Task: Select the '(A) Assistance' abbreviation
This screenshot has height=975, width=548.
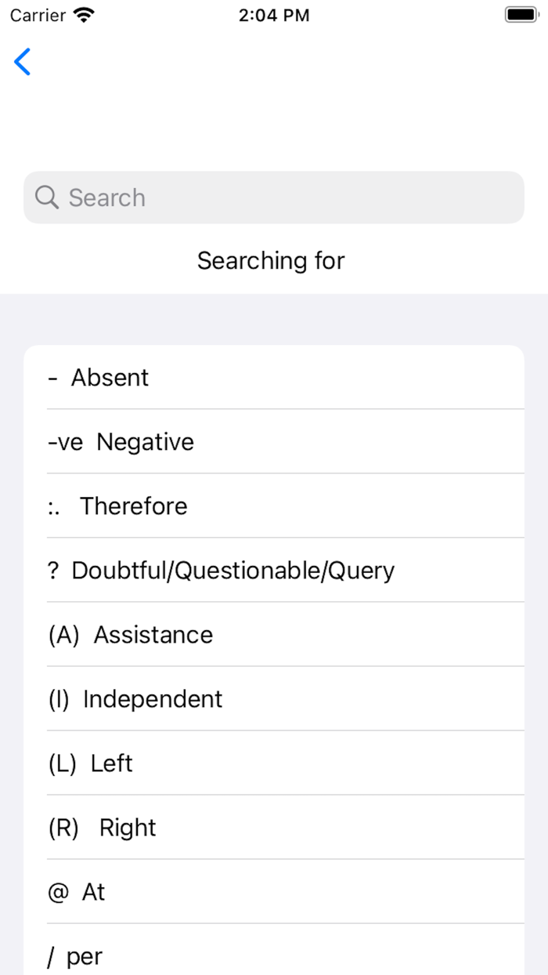Action: click(274, 634)
